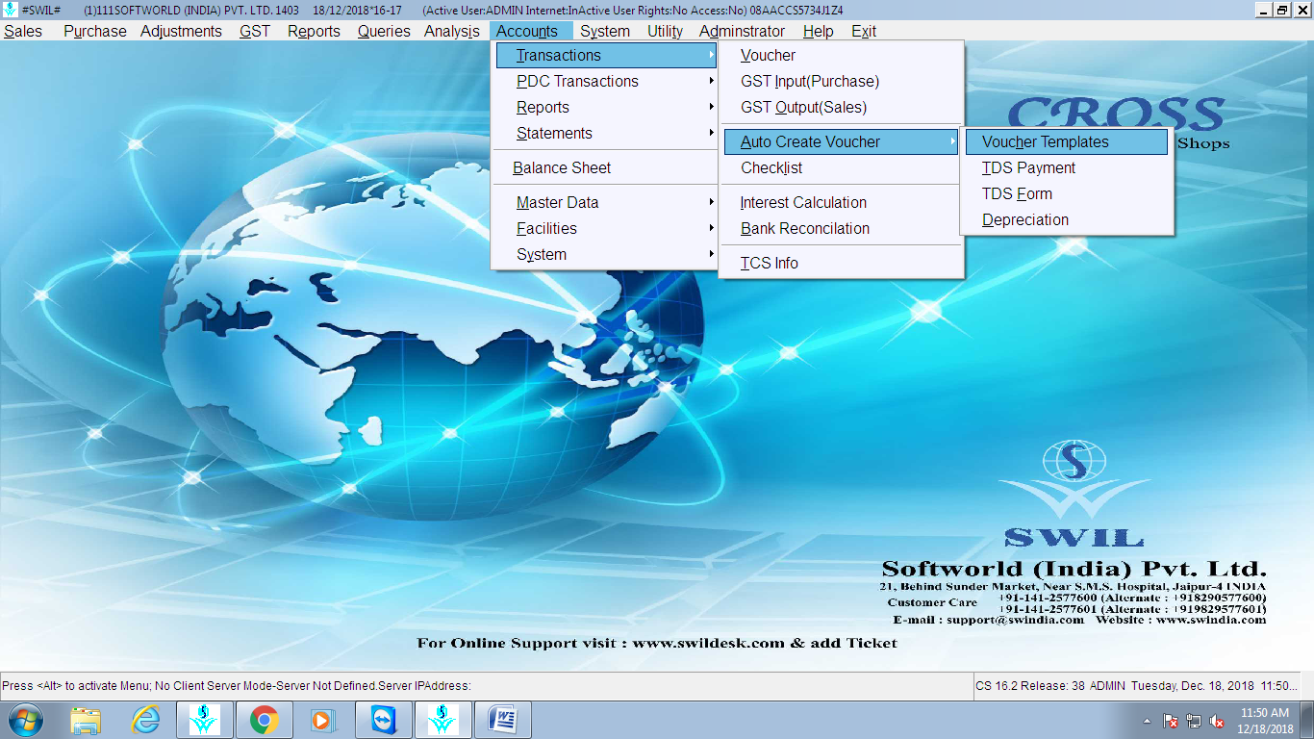Open TeamViewer from taskbar
1314x739 pixels.
point(383,720)
